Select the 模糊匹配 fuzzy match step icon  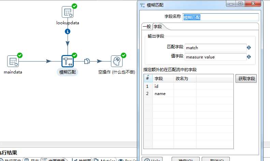68,61
